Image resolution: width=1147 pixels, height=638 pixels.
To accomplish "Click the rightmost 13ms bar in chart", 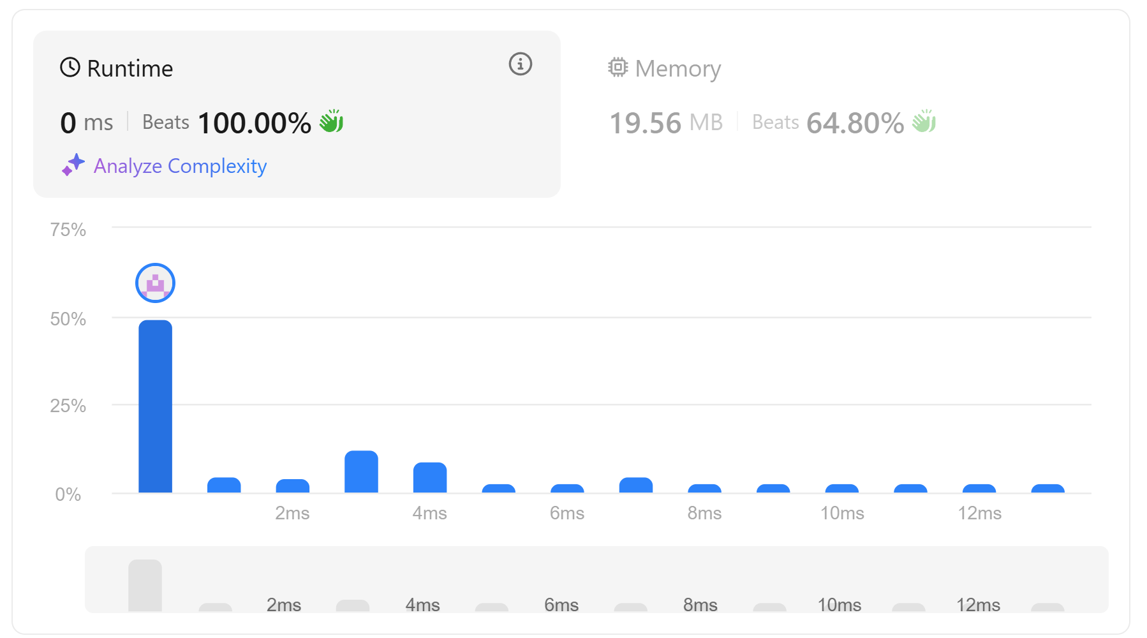I will tap(1047, 489).
